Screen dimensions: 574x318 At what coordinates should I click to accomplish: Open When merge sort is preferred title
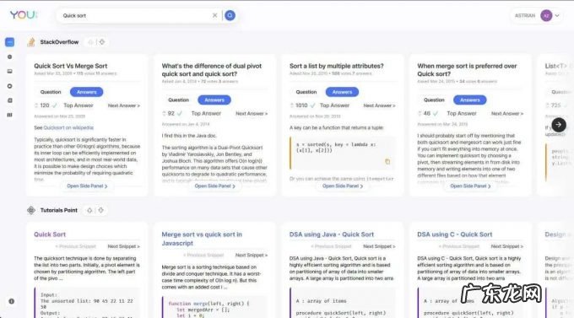467,69
